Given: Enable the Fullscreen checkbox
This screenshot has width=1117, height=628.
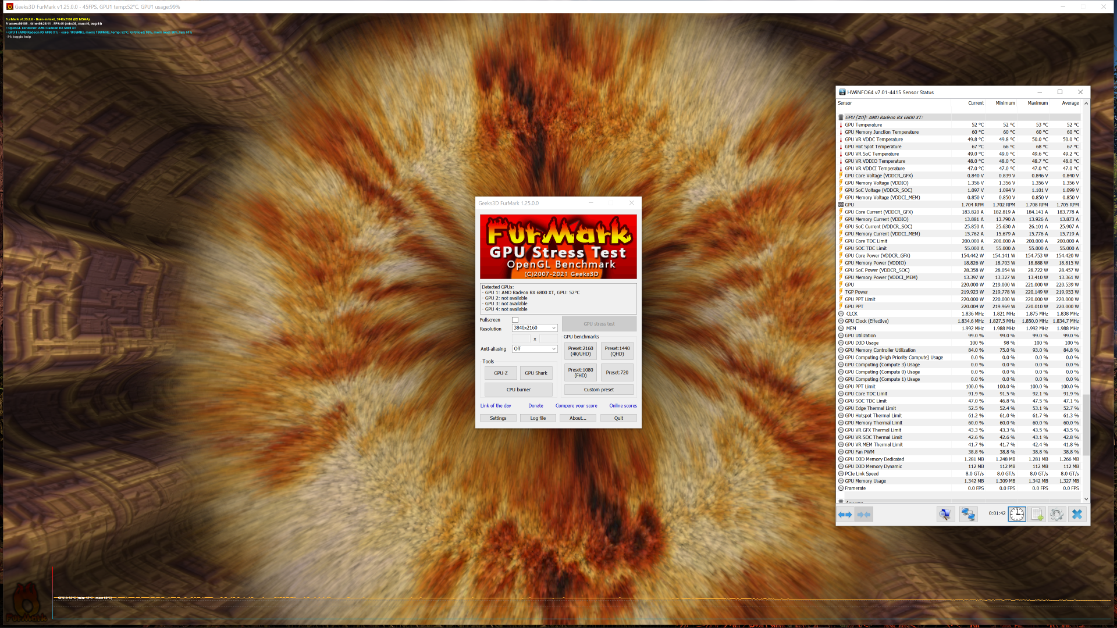Looking at the screenshot, I should 515,320.
